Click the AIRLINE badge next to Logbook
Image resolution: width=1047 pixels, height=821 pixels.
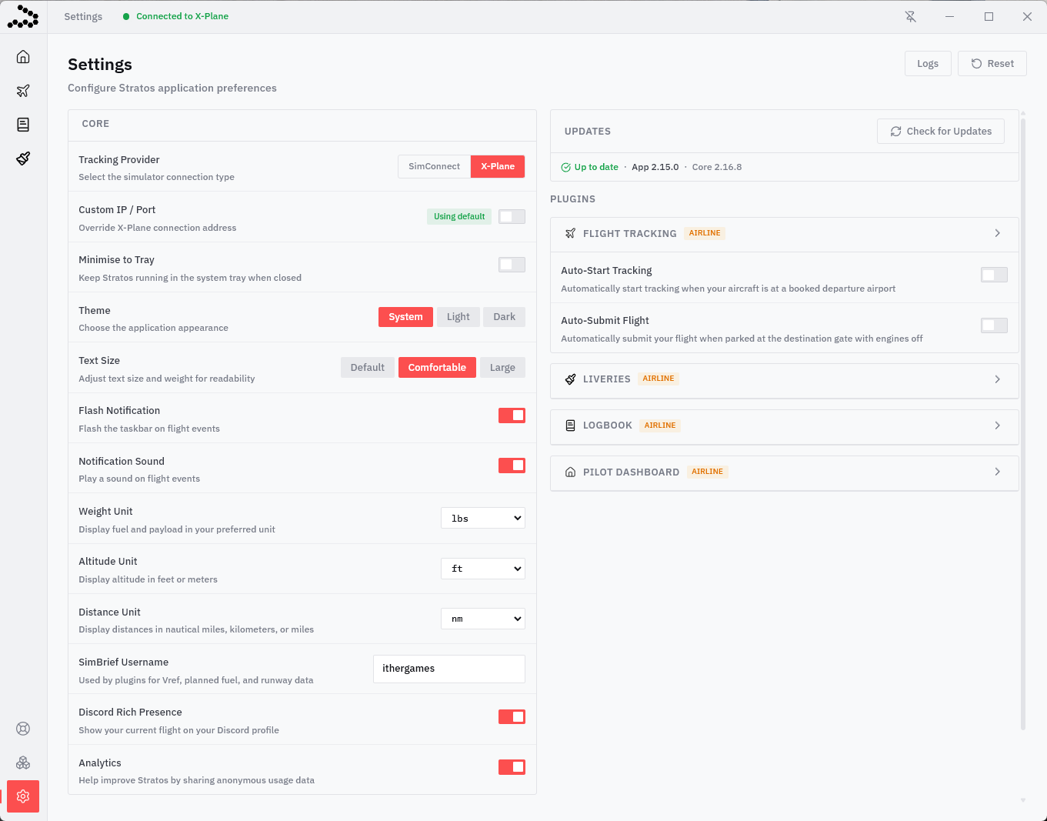click(x=660, y=426)
